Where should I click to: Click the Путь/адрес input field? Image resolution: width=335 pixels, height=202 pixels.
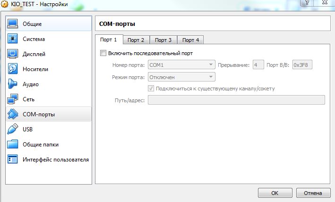click(236, 100)
